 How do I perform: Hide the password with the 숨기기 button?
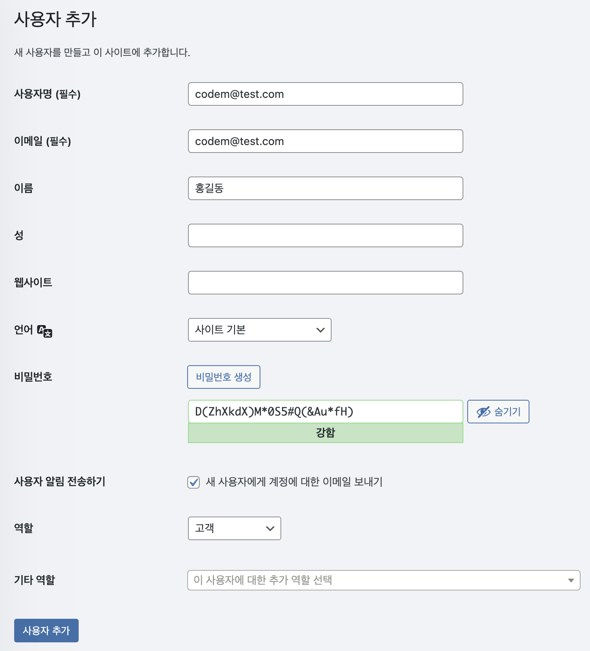(x=498, y=412)
